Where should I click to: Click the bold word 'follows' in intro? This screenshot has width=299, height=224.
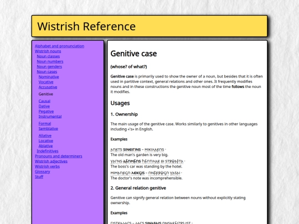tap(238, 87)
